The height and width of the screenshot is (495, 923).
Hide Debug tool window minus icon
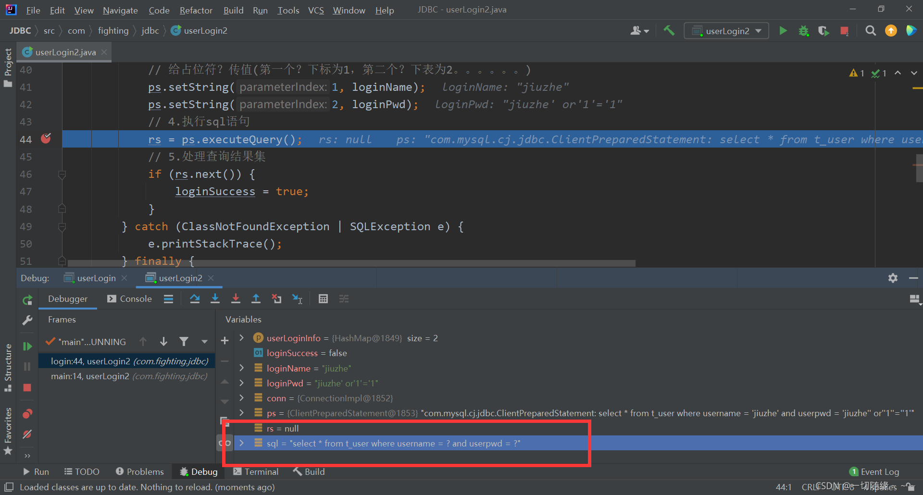point(913,278)
